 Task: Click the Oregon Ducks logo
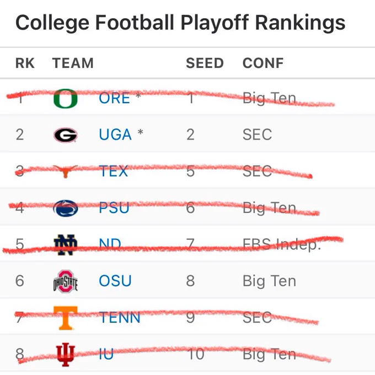(65, 98)
